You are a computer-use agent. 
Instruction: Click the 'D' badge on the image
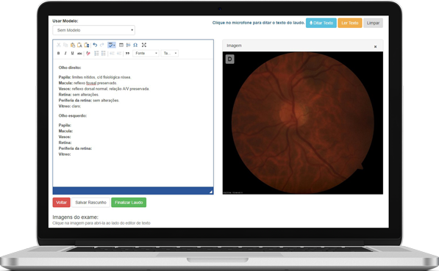230,59
